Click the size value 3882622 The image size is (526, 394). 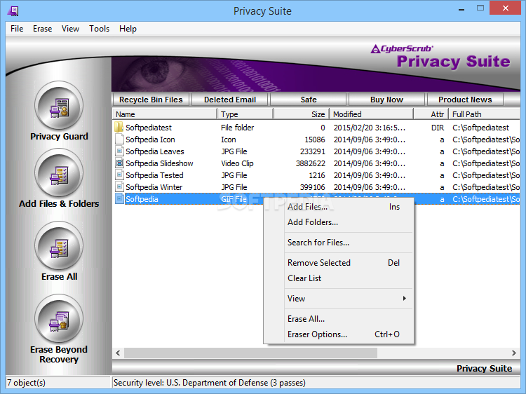click(x=310, y=163)
